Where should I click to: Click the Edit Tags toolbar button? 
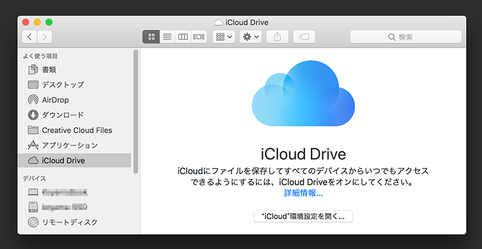pyautogui.click(x=304, y=37)
